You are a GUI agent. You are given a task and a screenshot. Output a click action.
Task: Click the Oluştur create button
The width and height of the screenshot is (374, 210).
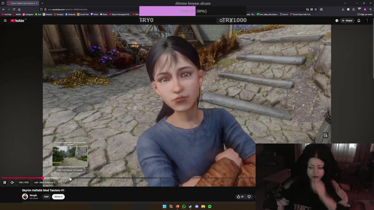(x=347, y=20)
